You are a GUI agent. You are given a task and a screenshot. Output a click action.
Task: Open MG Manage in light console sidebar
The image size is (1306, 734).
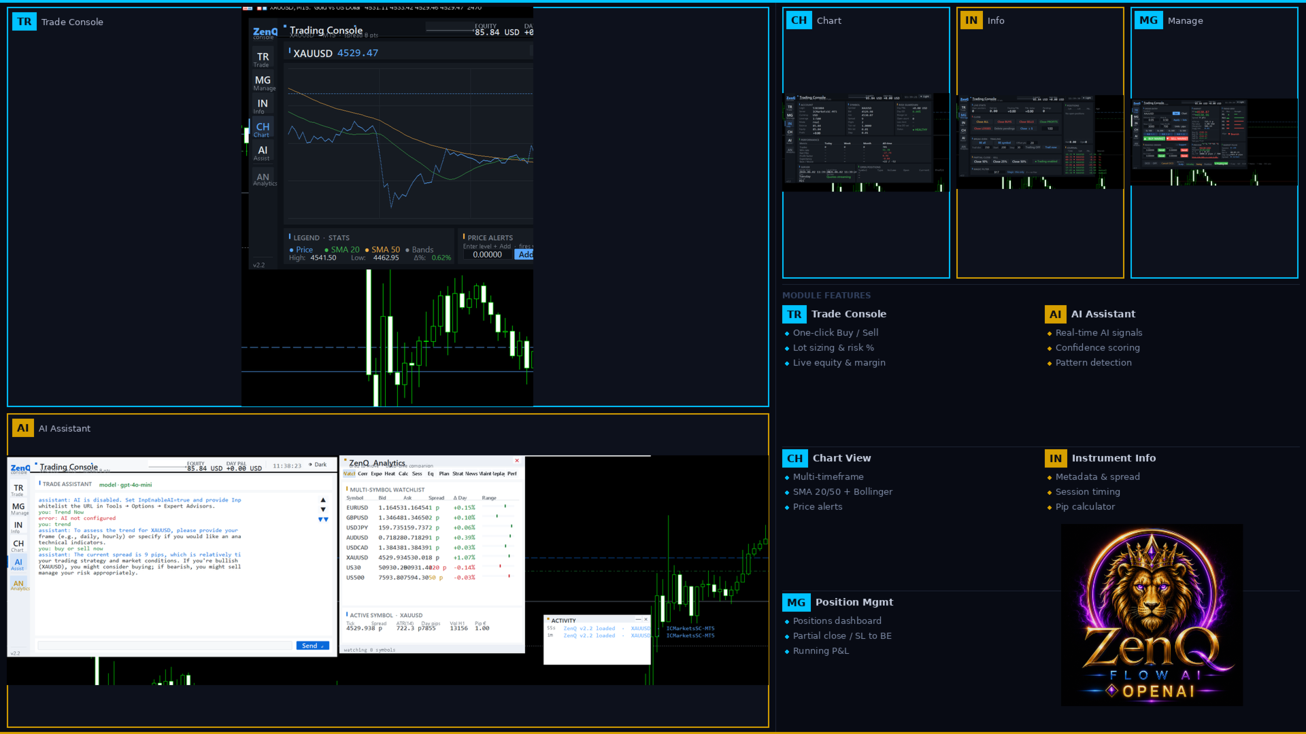(19, 508)
